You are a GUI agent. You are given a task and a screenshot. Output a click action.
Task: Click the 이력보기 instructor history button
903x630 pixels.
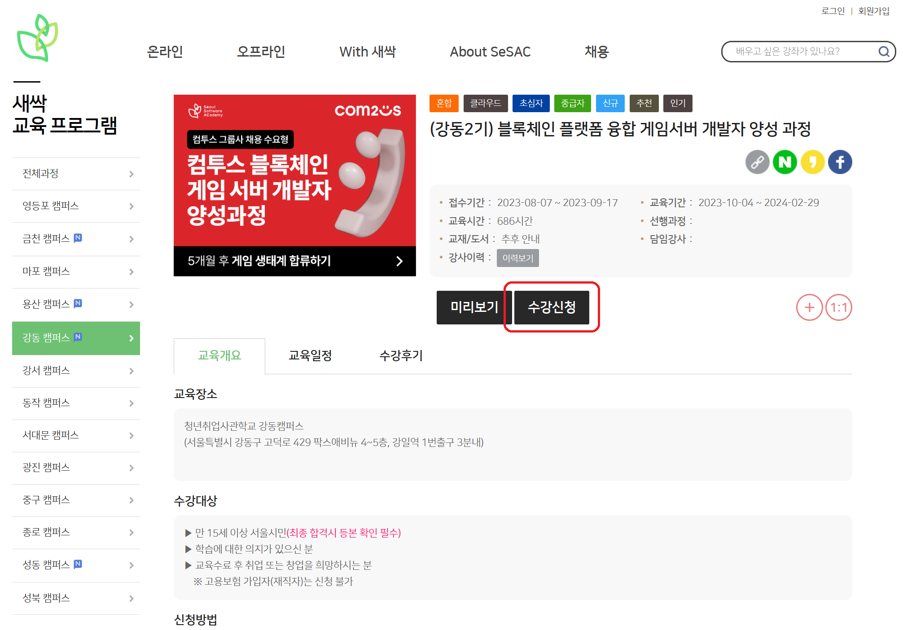point(517,258)
